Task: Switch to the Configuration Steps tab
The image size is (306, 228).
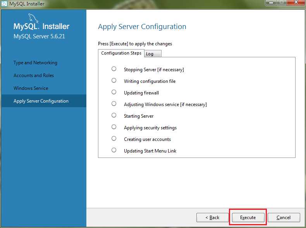Action: point(121,53)
